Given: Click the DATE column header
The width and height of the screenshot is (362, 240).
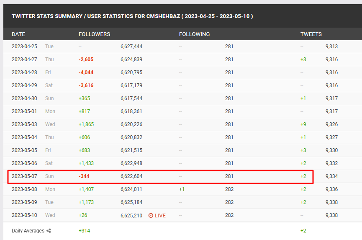Looking at the screenshot, I should pyautogui.click(x=18, y=34).
